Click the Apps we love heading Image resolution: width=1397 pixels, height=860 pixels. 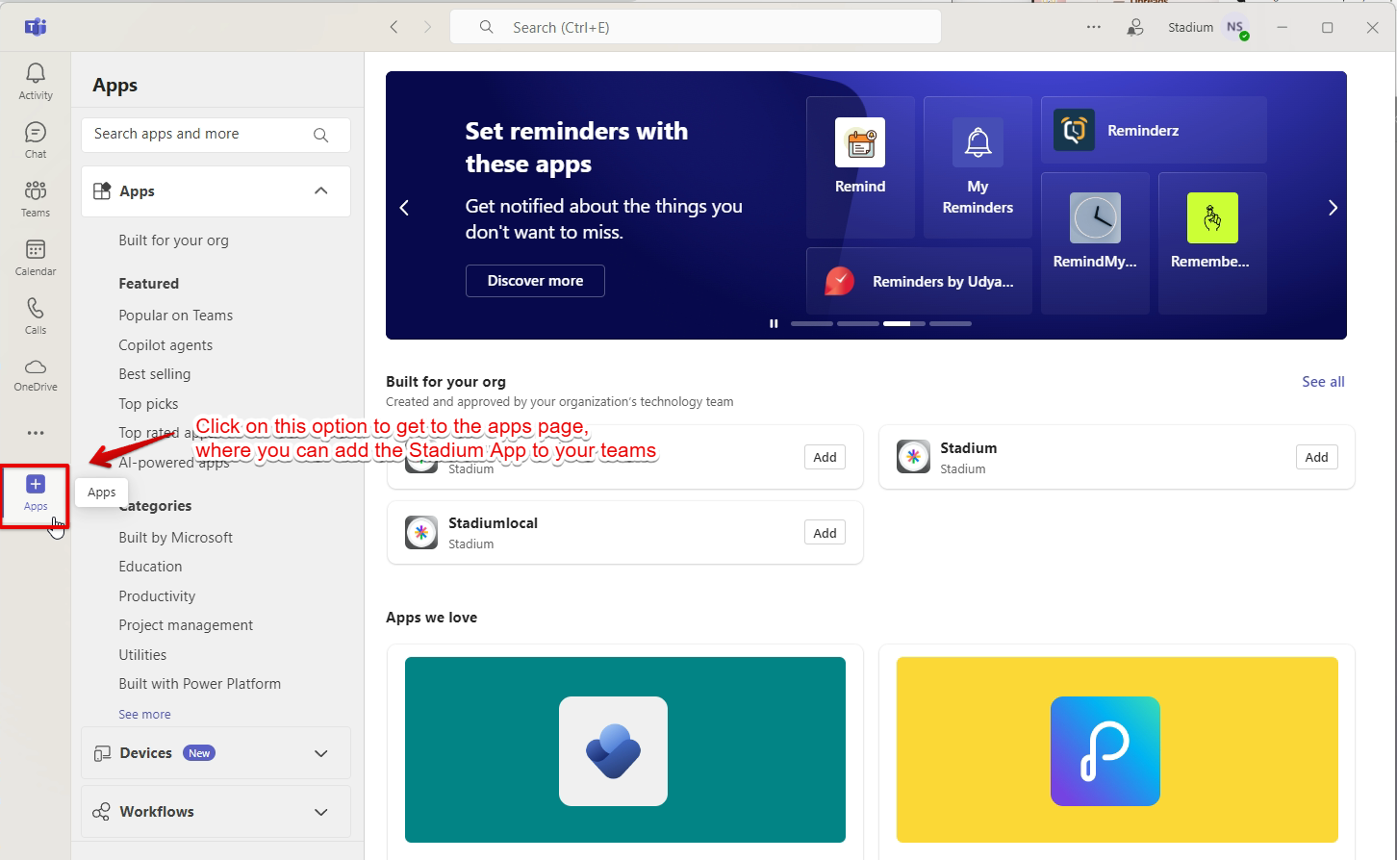pos(431,618)
